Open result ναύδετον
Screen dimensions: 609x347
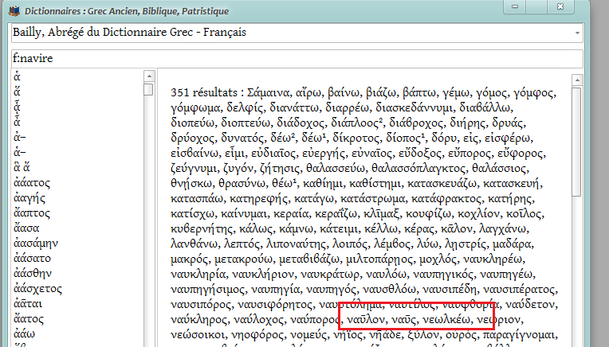coord(532,305)
